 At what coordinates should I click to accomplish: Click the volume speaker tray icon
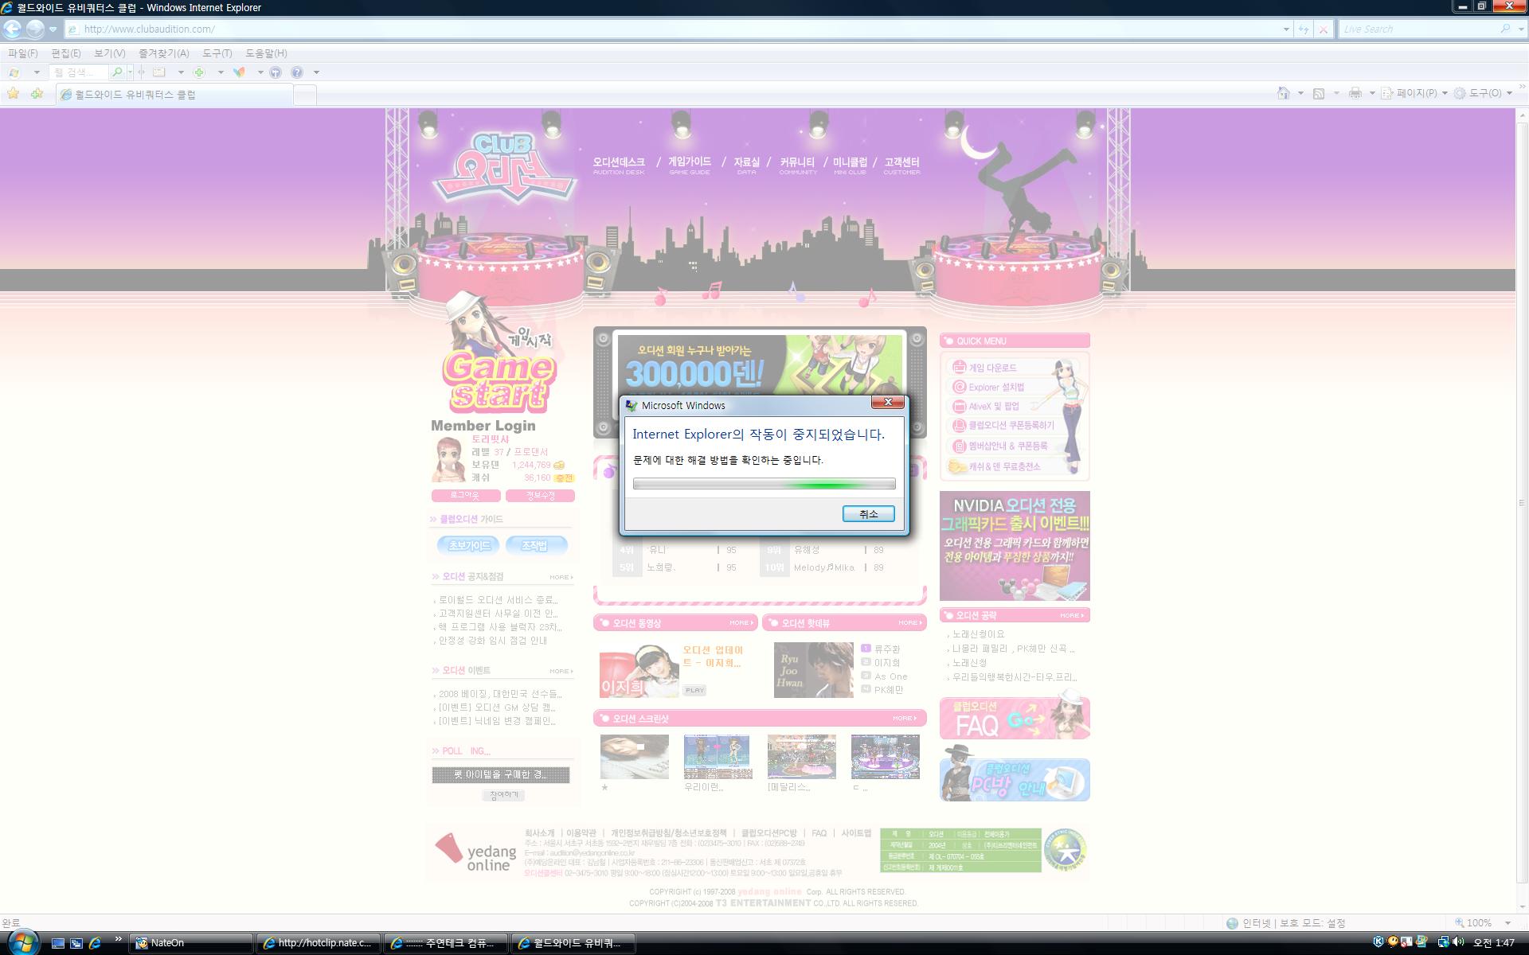tap(1458, 942)
